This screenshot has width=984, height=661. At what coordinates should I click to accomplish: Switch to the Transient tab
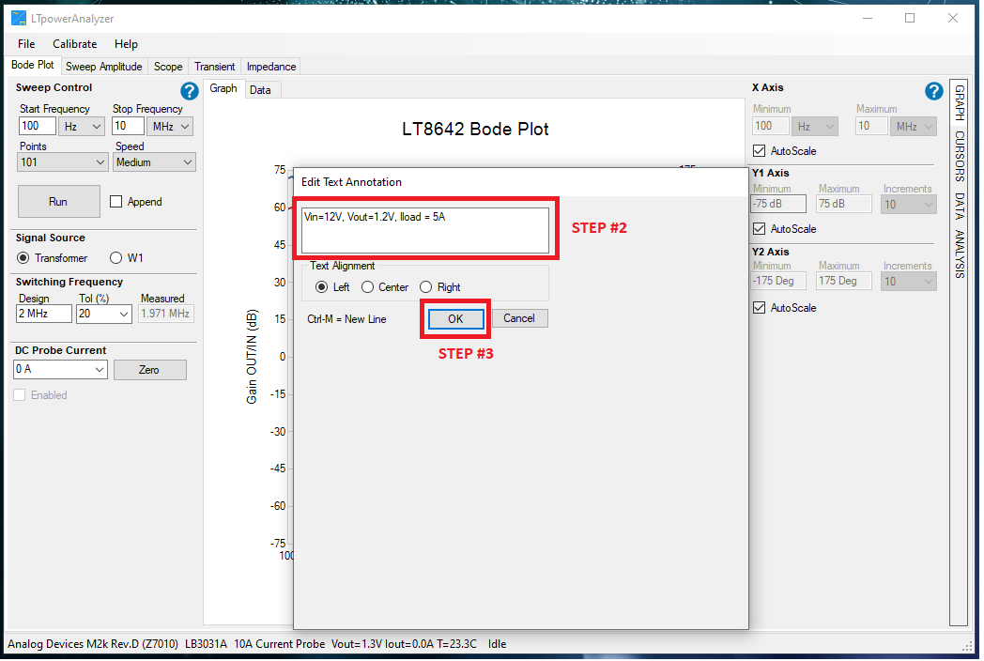point(215,67)
